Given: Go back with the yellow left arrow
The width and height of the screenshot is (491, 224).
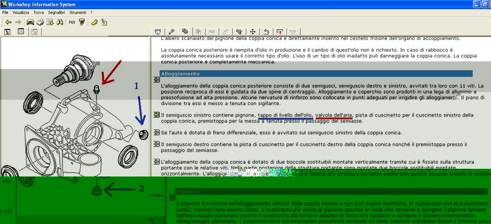Looking at the screenshot, I should 9,22.
